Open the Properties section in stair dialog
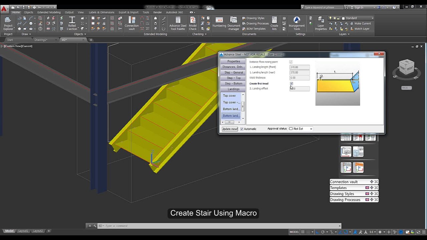The width and height of the screenshot is (427, 240). point(234,61)
